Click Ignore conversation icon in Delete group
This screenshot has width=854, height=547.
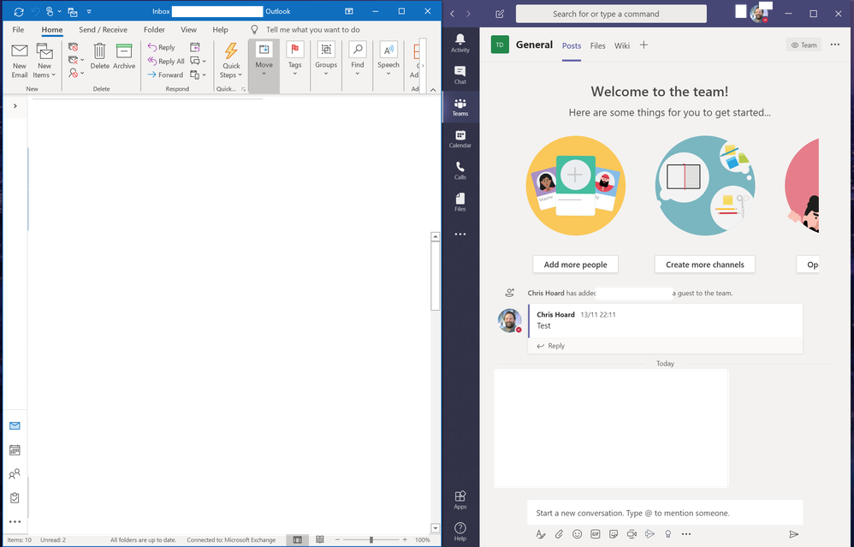click(x=74, y=47)
